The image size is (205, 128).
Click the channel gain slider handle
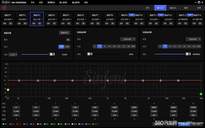(52, 54)
